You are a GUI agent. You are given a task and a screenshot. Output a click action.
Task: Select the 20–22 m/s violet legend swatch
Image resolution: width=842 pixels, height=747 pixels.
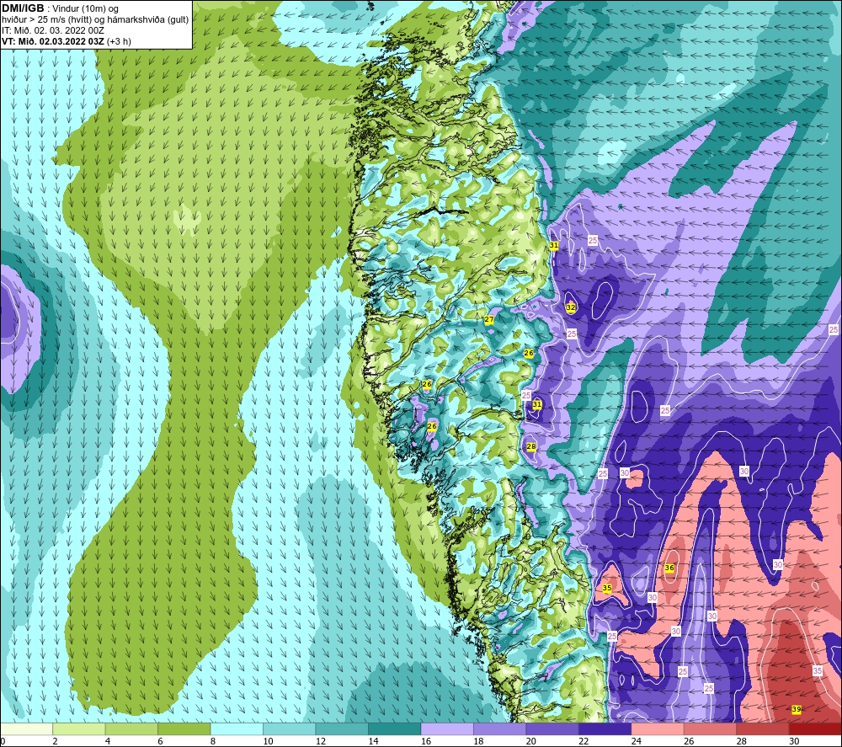point(552,729)
